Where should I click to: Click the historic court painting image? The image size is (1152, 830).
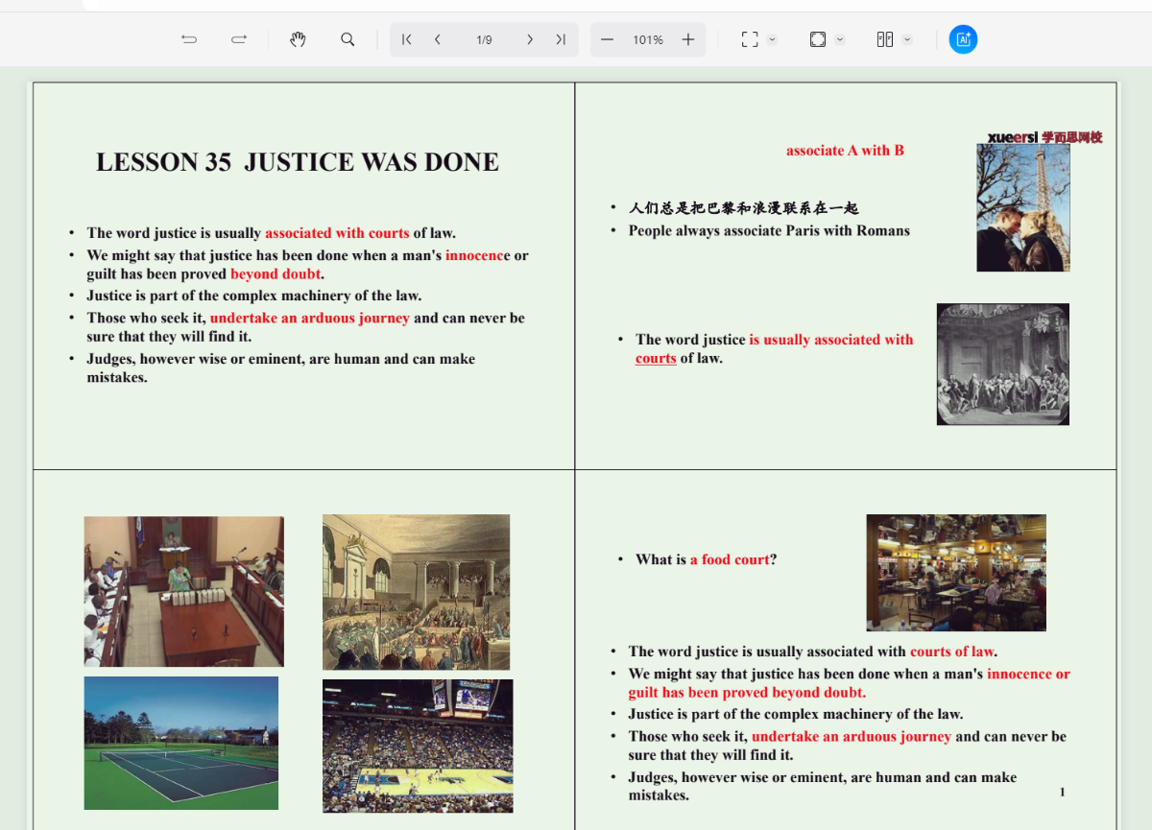[416, 592]
